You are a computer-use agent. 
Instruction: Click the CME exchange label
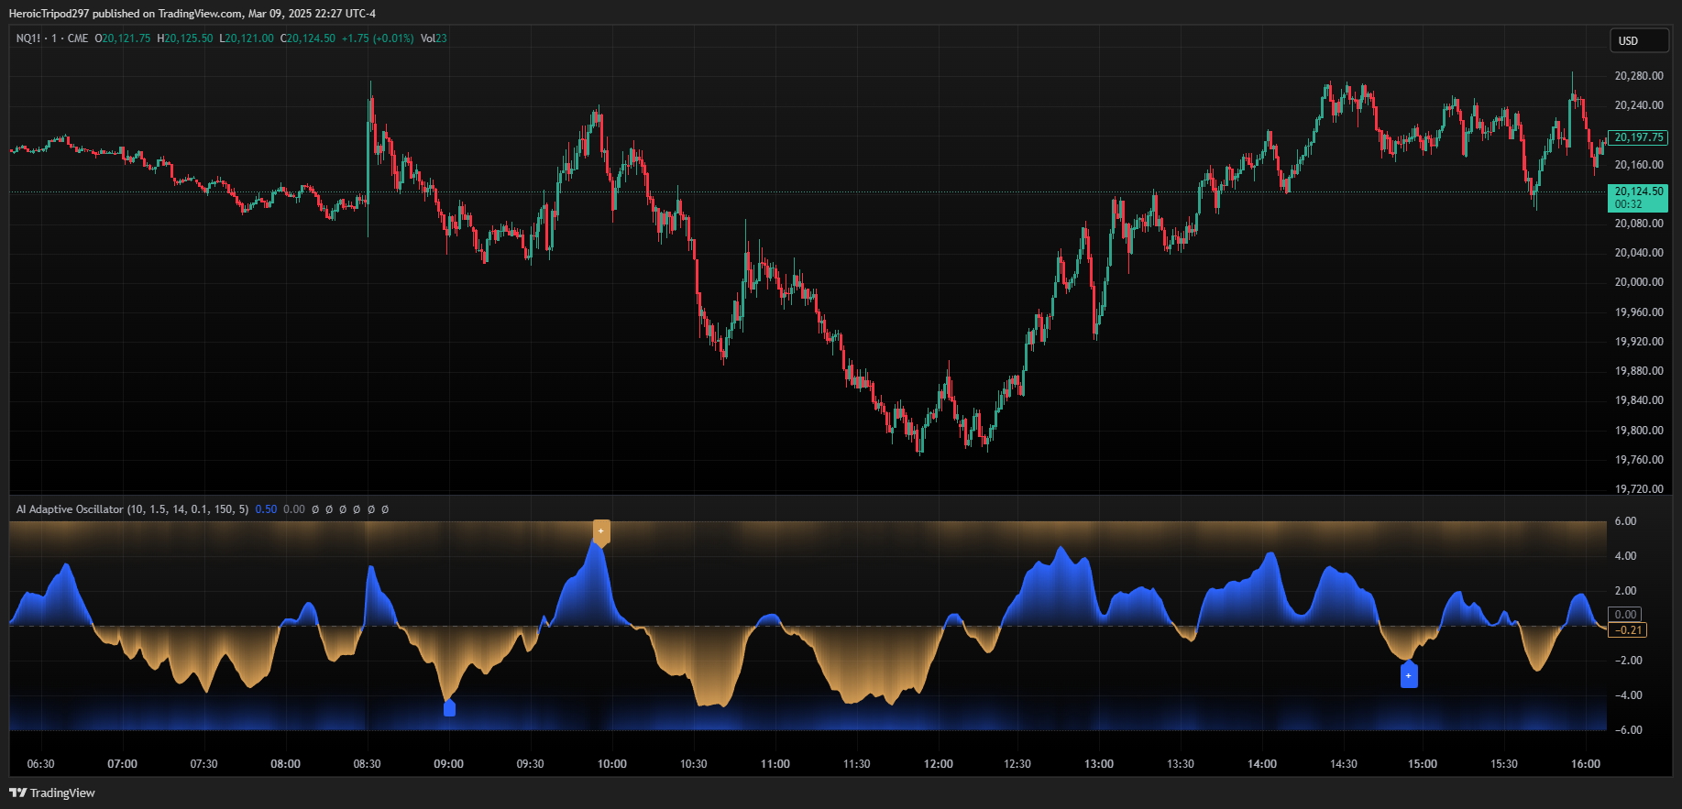click(78, 38)
